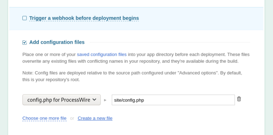This screenshot has height=135, width=273.
Task: Click 'Create a new file' link
Action: click(95, 118)
